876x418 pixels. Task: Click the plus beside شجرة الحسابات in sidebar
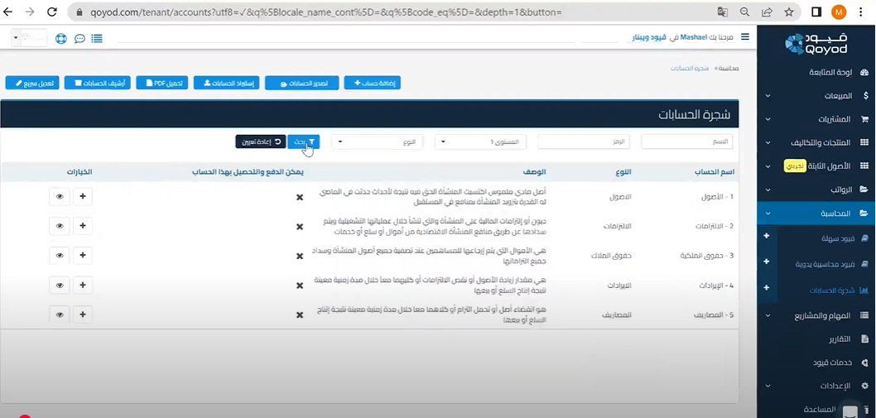(x=766, y=287)
